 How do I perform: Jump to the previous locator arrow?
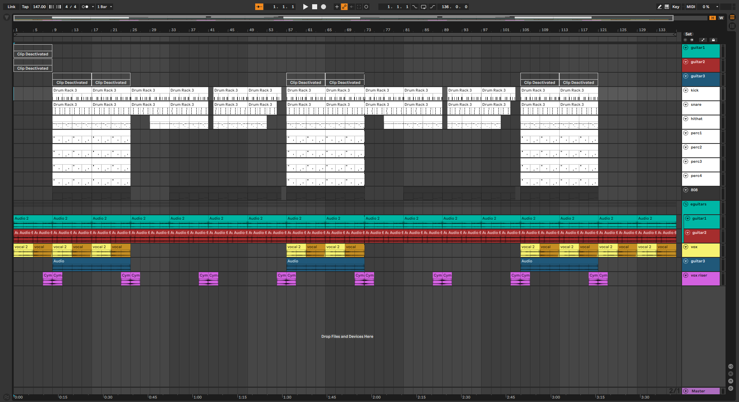pos(685,40)
